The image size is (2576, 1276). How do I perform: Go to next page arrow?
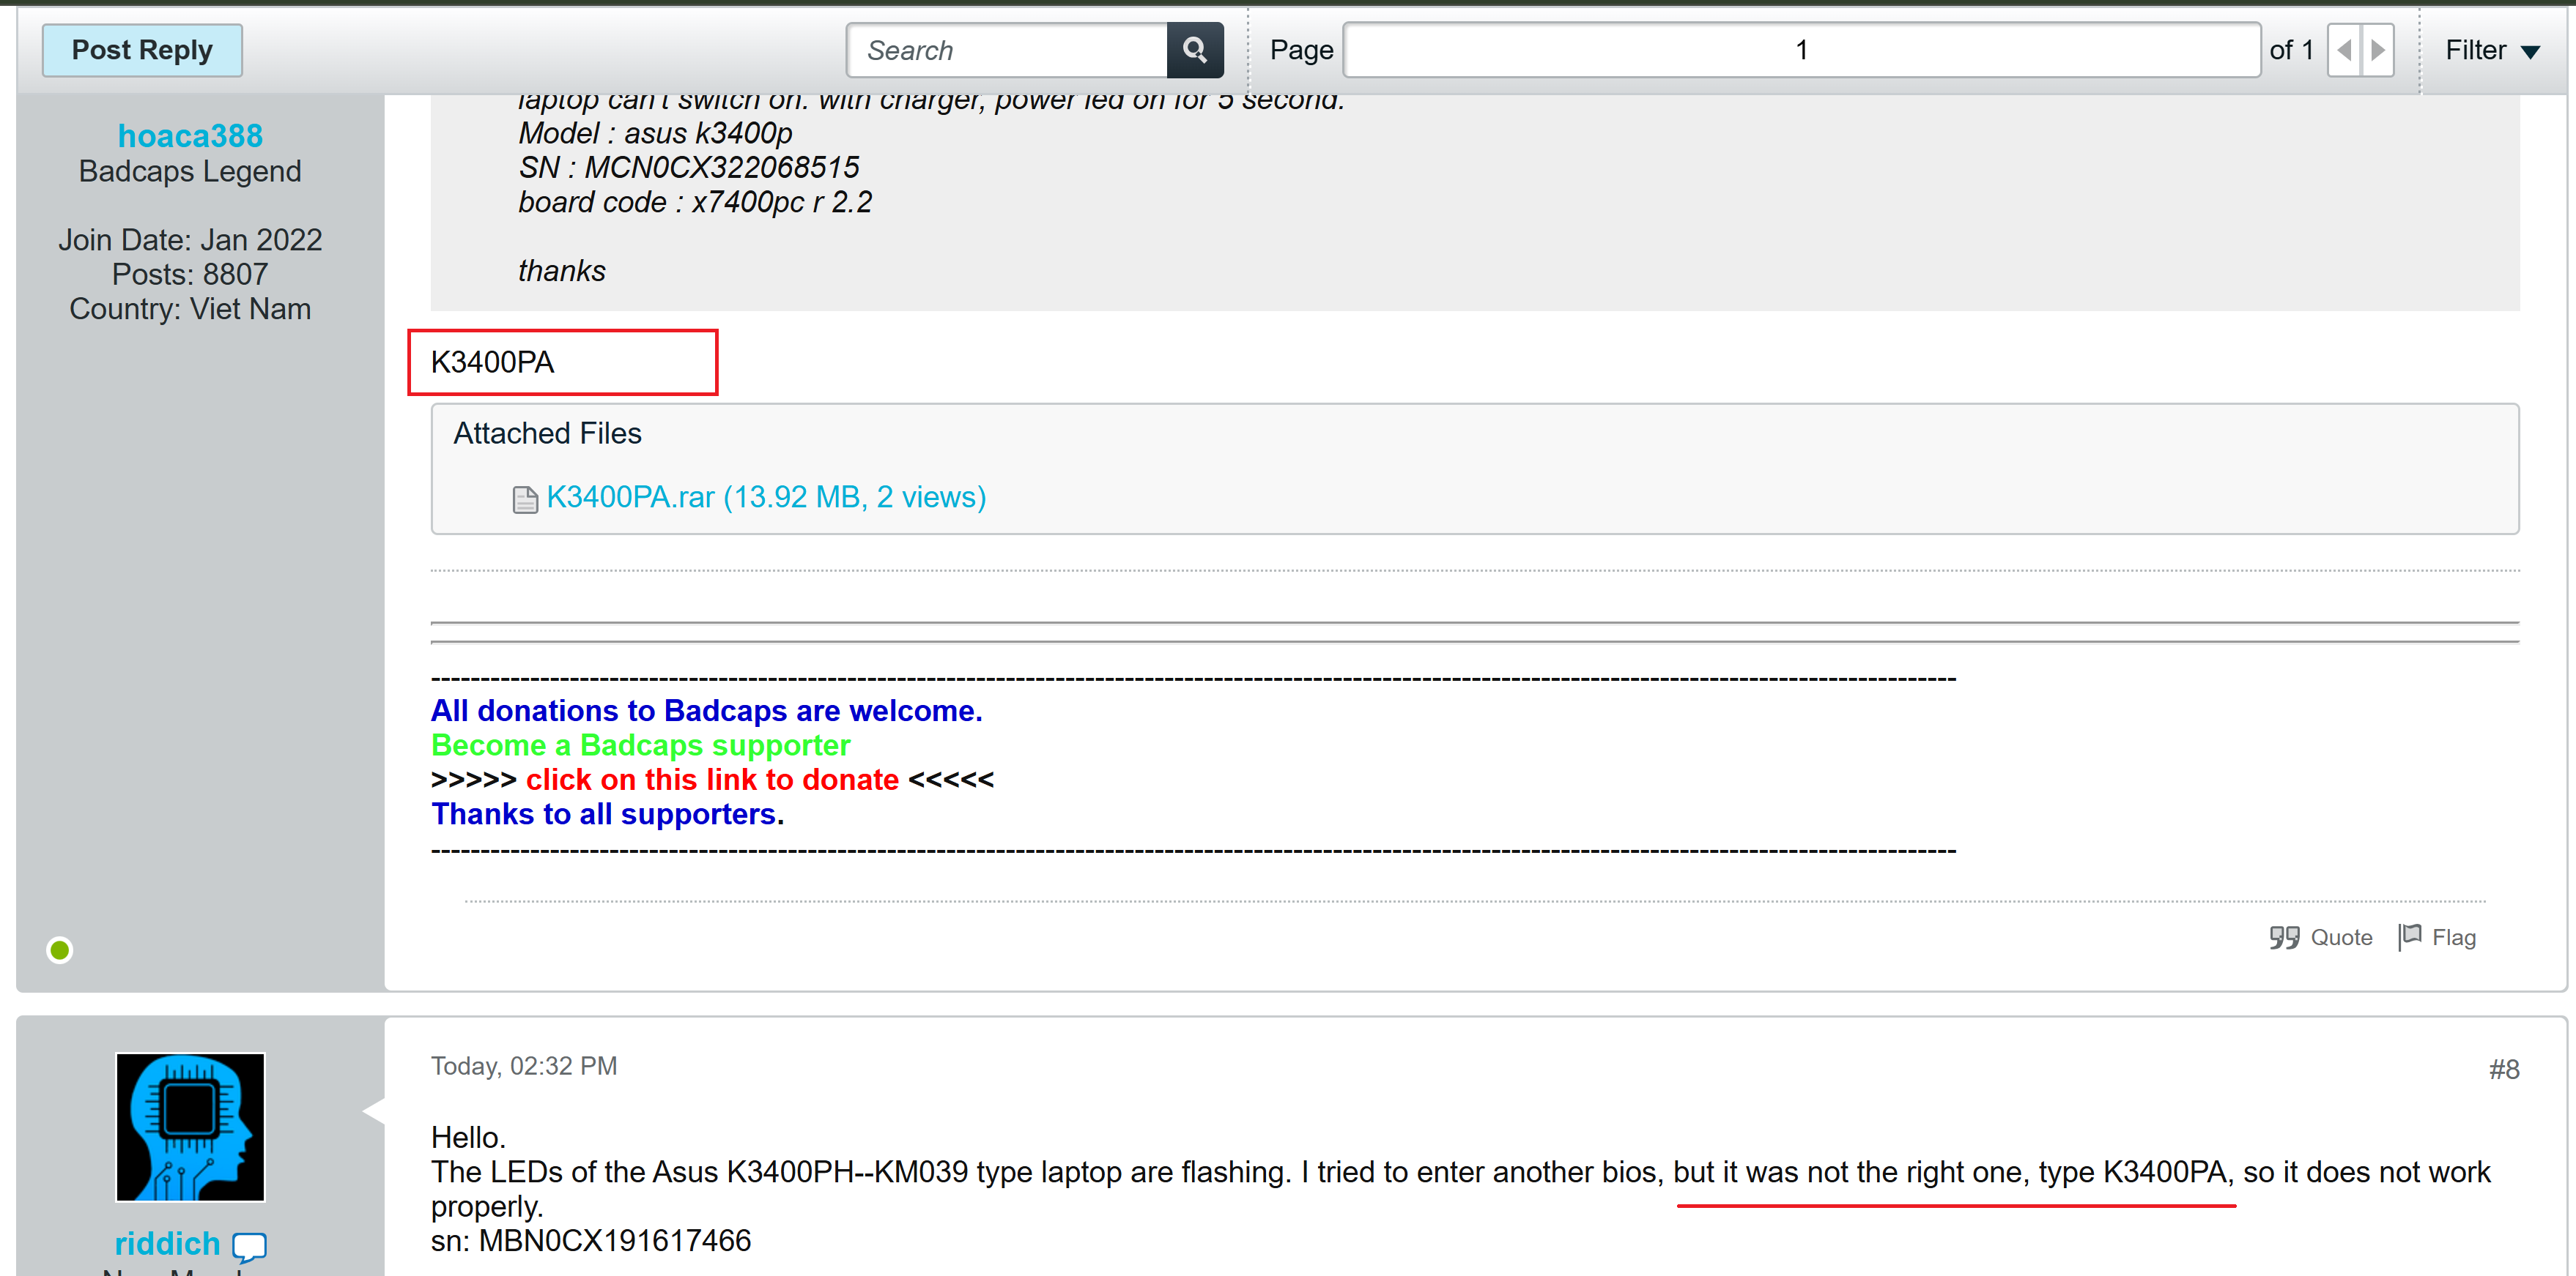2378,50
